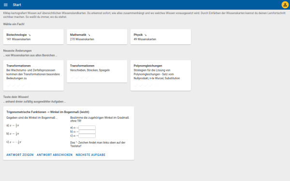Screen dimensions: 290x181
Task: Click 'Wähle ein Fach!' heading
Action: (14, 24)
